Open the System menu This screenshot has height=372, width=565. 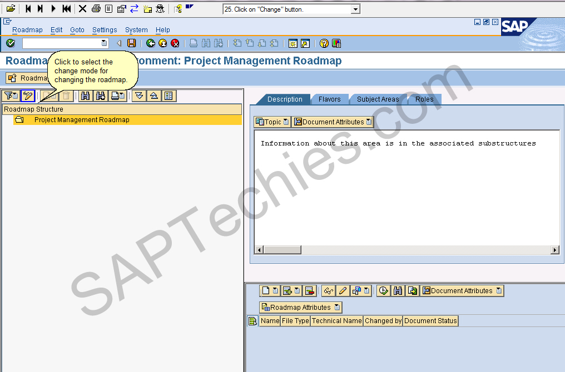(136, 30)
